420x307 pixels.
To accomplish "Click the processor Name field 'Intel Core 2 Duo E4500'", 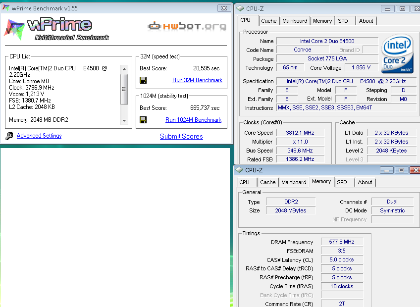I will pyautogui.click(x=327, y=41).
